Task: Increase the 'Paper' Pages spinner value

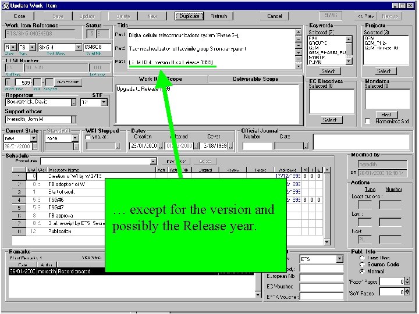Action: pos(407,280)
